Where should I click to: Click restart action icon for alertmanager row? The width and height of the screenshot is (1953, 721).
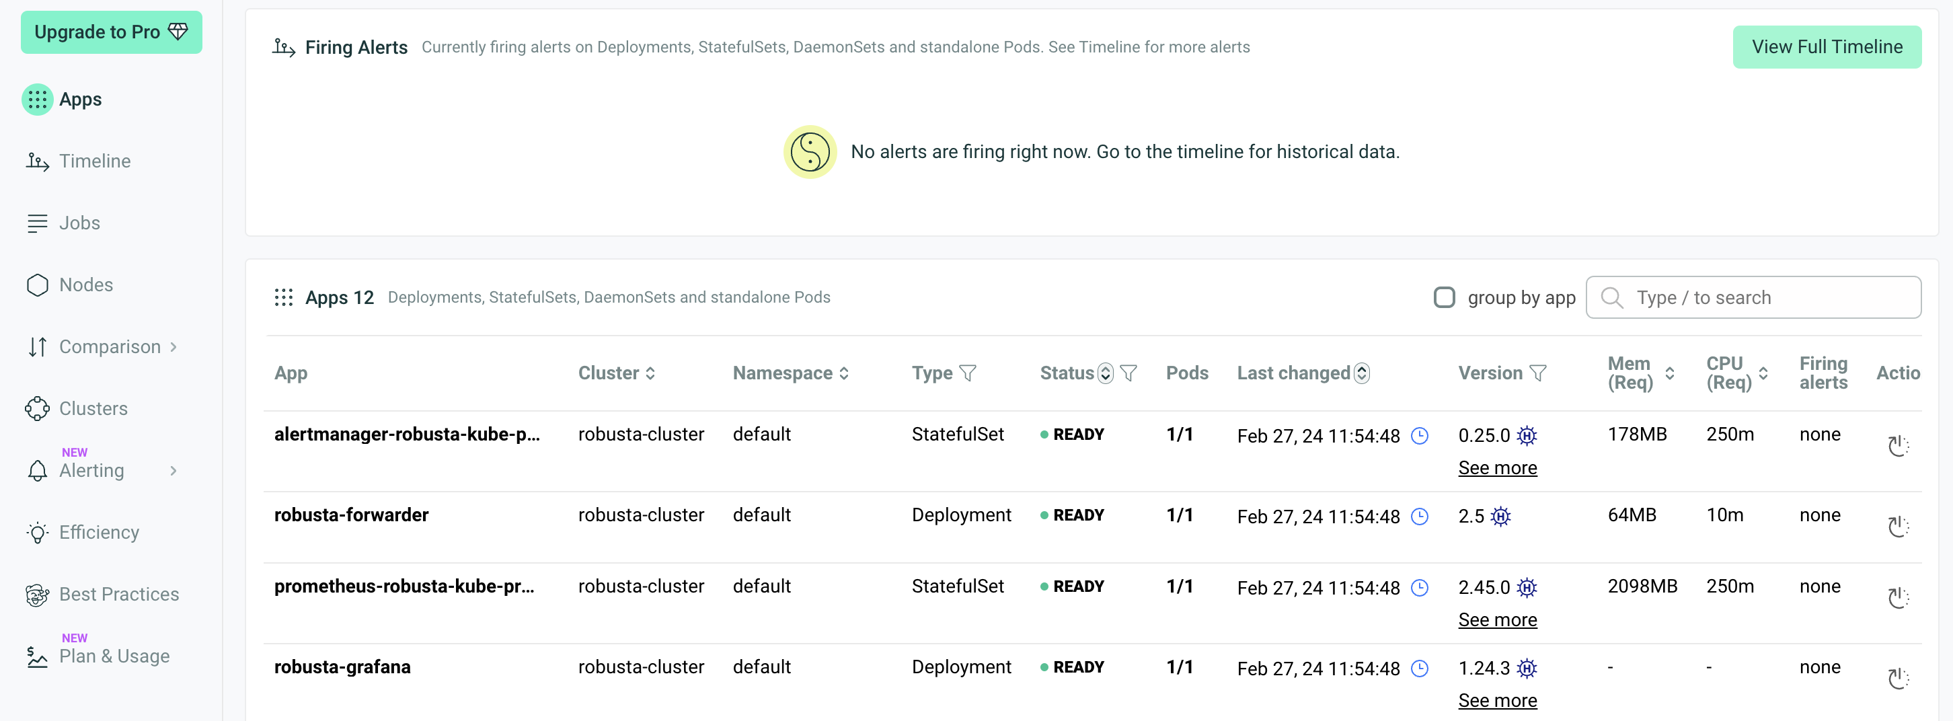click(1898, 447)
